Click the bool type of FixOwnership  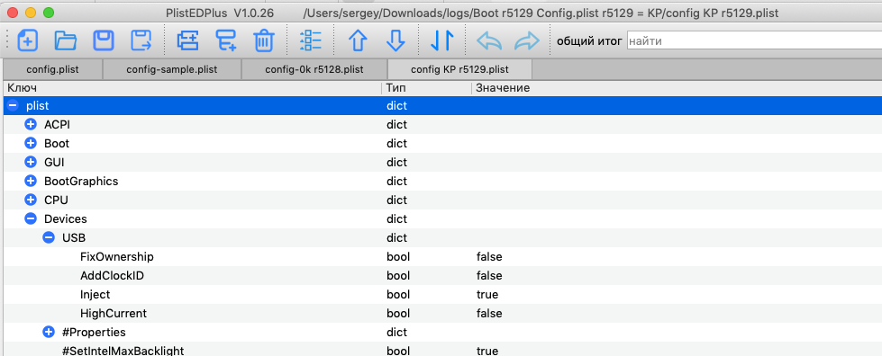398,256
